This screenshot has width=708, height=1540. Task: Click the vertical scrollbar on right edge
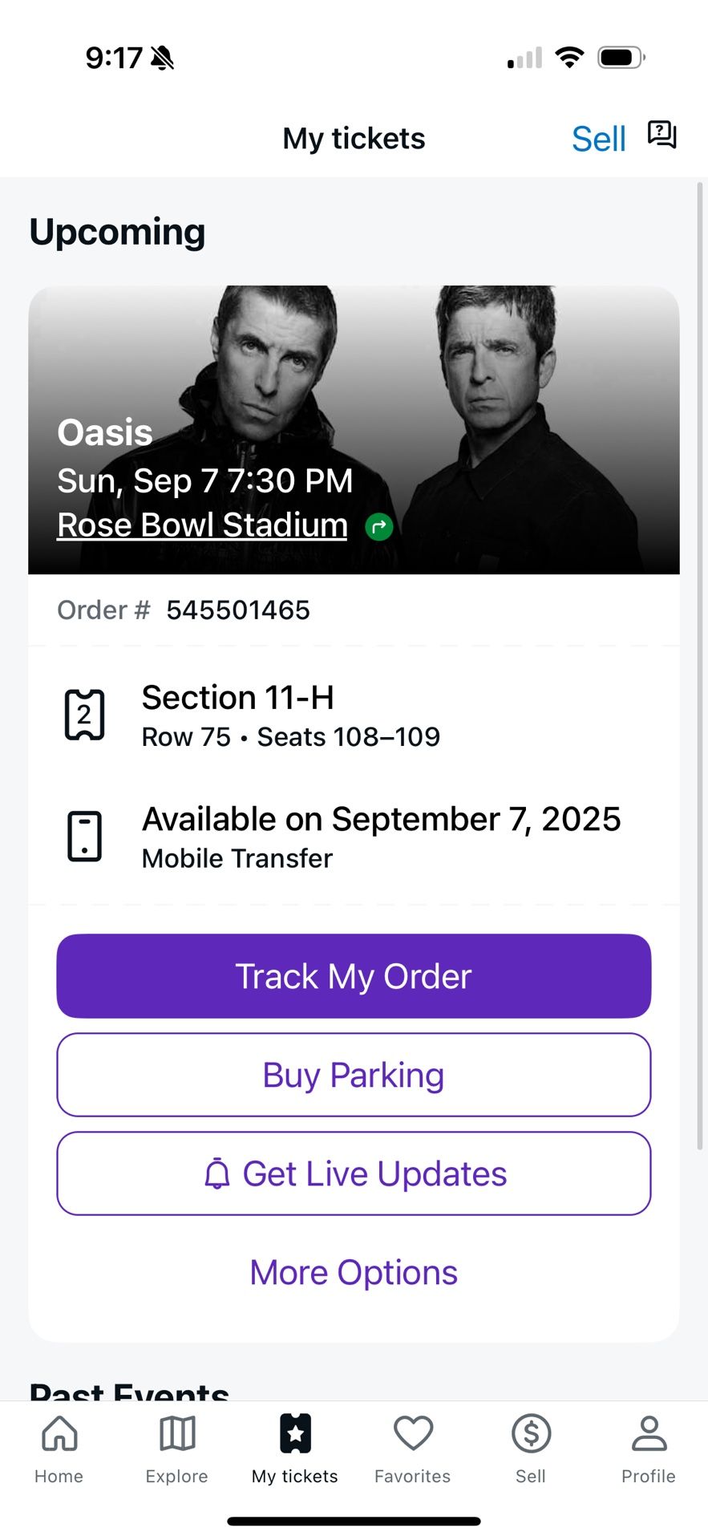(700, 666)
